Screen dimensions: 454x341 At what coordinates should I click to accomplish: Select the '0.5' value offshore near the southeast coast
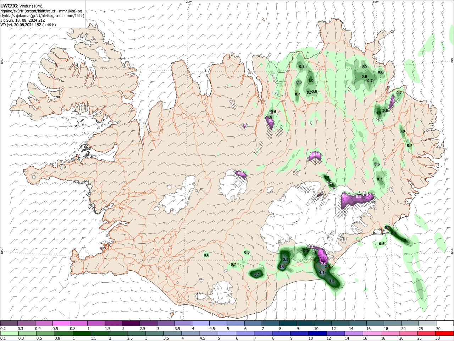382,244
